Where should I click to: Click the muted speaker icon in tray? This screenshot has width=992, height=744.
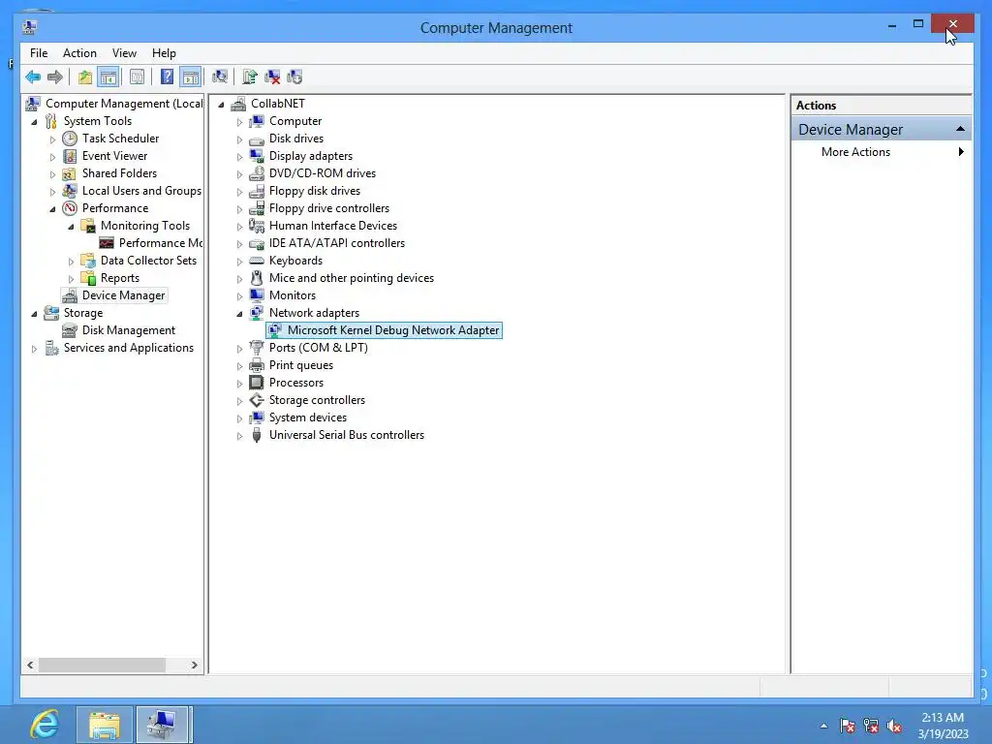(894, 727)
